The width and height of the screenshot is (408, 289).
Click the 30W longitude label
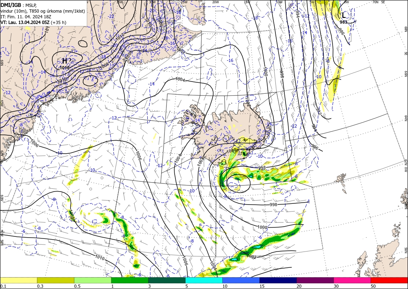(152, 2)
